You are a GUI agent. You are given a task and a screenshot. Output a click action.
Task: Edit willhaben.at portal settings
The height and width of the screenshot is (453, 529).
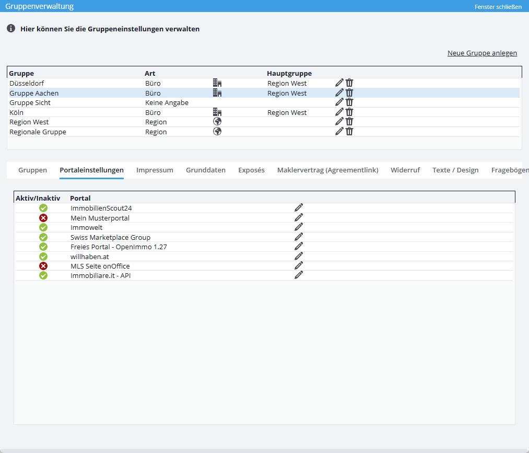click(x=299, y=256)
